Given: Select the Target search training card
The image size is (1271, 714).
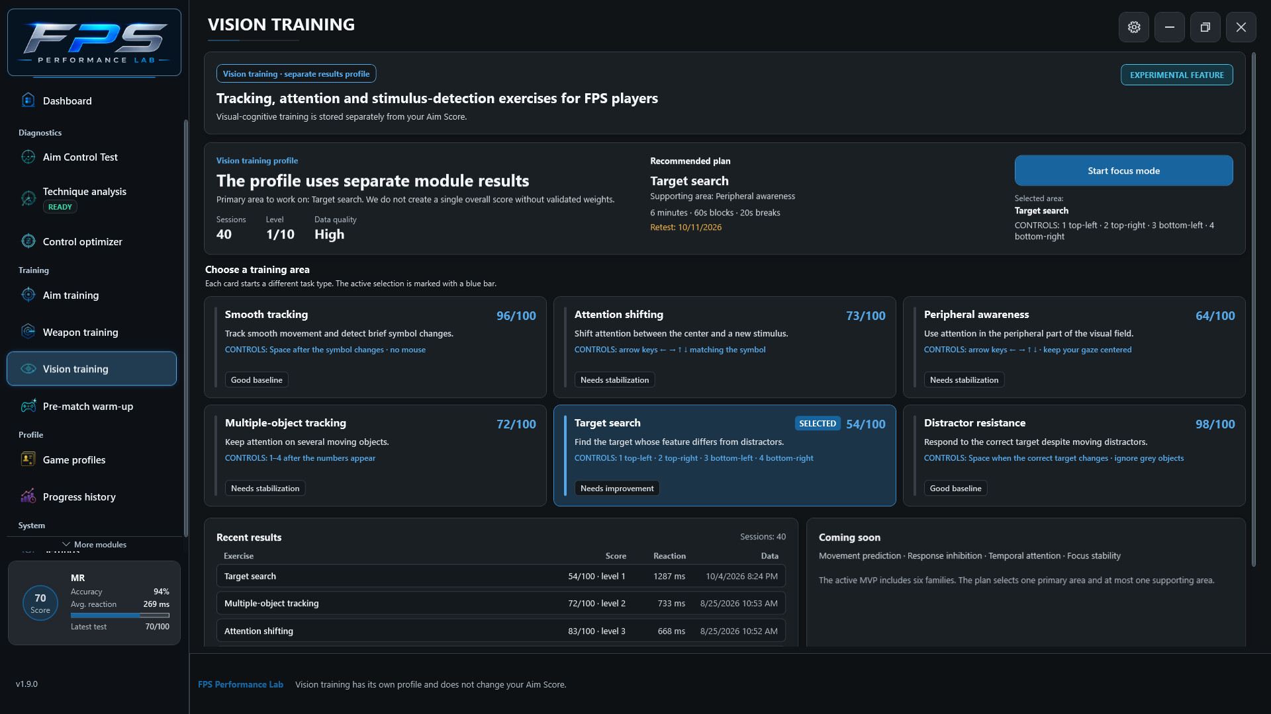Looking at the screenshot, I should click(725, 456).
